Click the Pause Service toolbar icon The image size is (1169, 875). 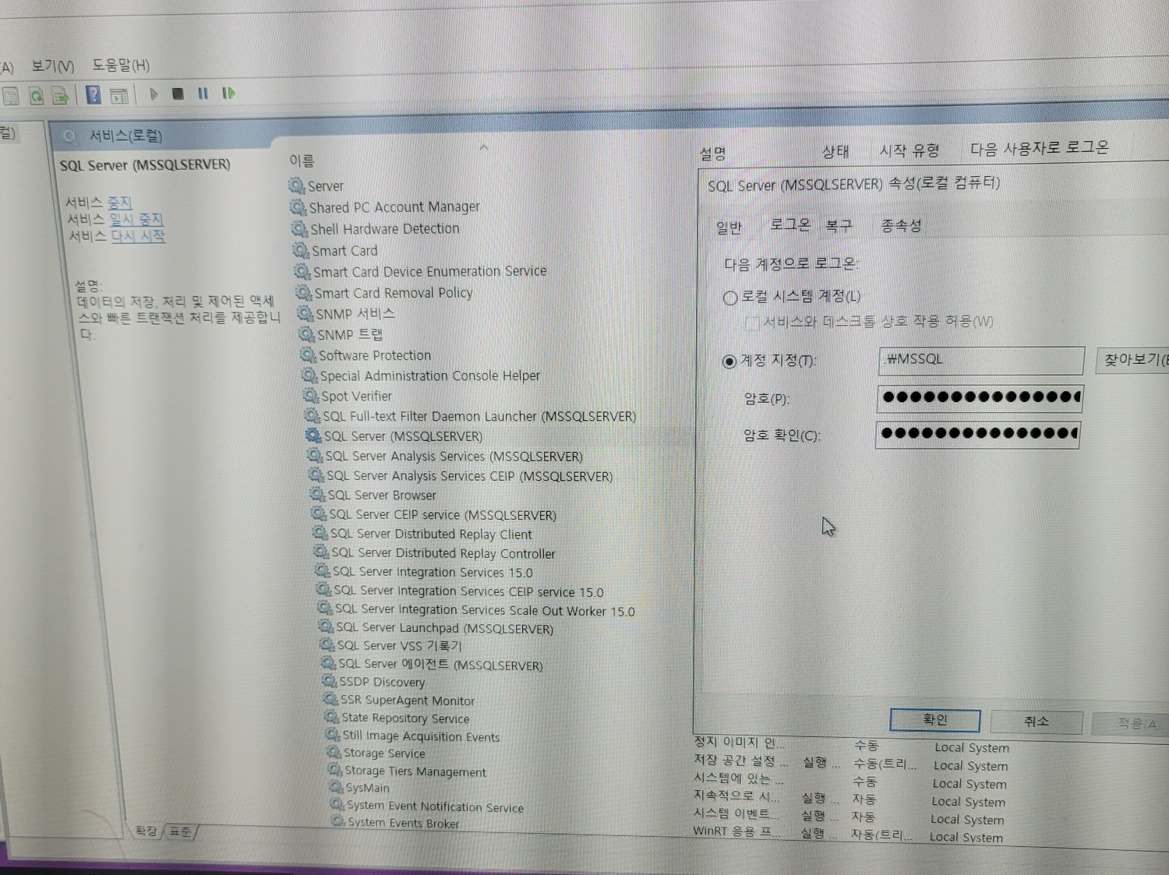click(x=203, y=93)
